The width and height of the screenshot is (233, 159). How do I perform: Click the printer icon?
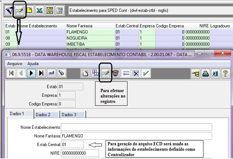(x=206, y=73)
